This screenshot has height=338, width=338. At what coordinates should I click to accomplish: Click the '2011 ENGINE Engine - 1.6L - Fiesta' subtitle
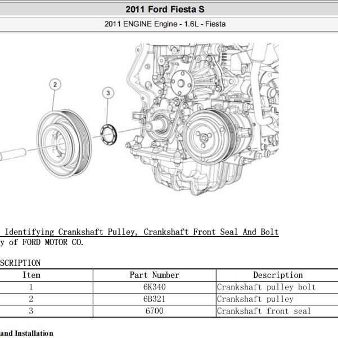pos(165,24)
